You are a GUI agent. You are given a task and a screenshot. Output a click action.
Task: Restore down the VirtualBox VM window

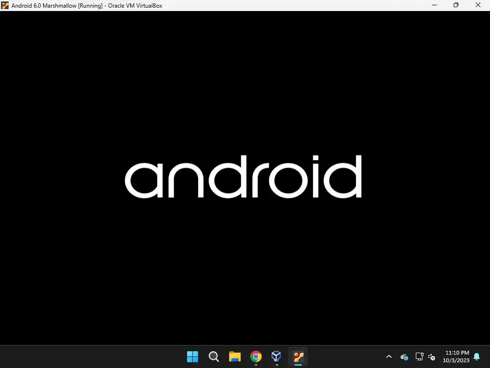coord(456,5)
